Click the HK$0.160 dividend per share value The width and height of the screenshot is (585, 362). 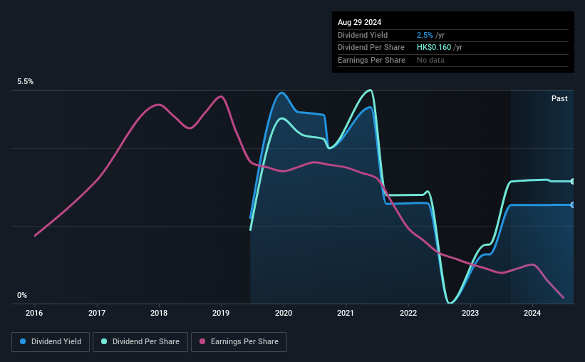tap(434, 48)
